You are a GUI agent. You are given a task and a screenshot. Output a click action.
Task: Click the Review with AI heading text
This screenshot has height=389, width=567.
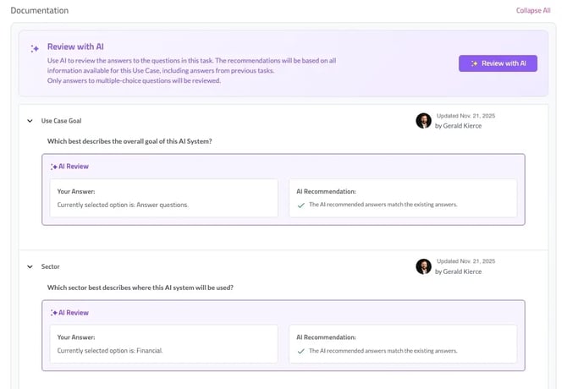(75, 47)
